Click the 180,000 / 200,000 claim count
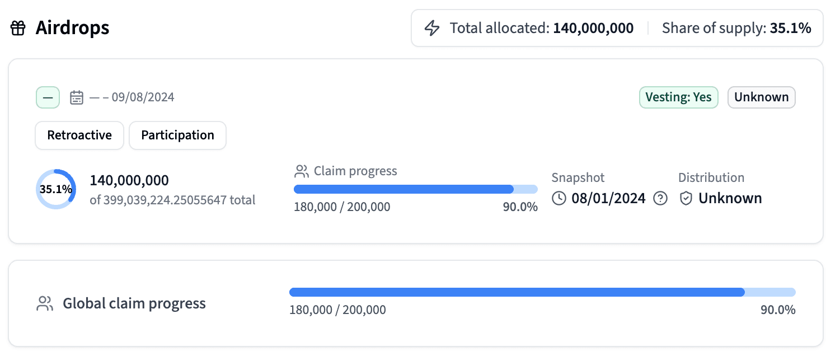 pos(342,207)
